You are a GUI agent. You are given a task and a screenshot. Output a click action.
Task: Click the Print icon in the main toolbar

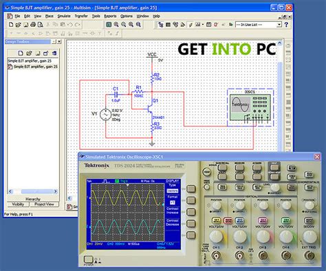(x=33, y=25)
